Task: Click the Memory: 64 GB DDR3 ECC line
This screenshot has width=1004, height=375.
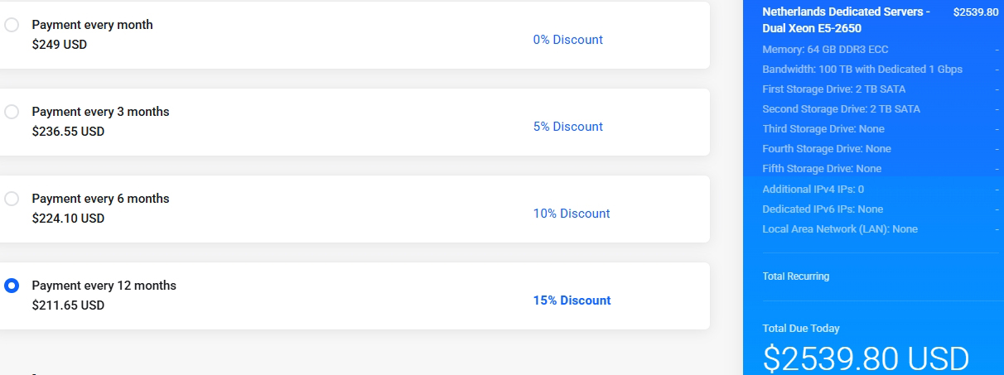Action: pos(825,50)
